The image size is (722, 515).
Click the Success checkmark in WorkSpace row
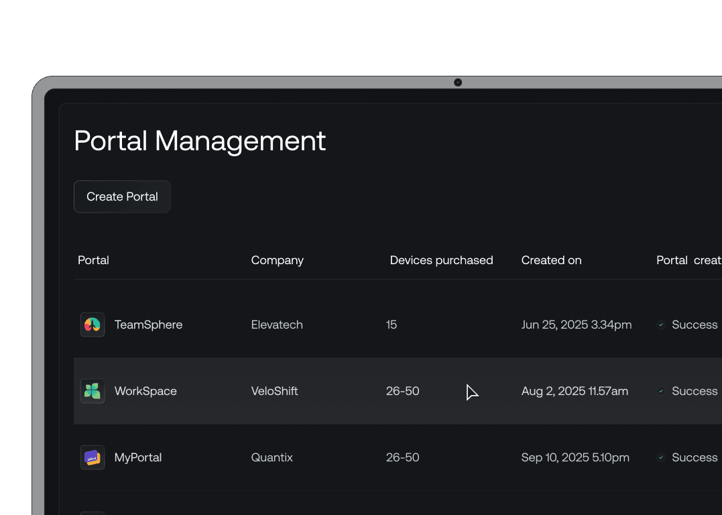[x=661, y=391]
